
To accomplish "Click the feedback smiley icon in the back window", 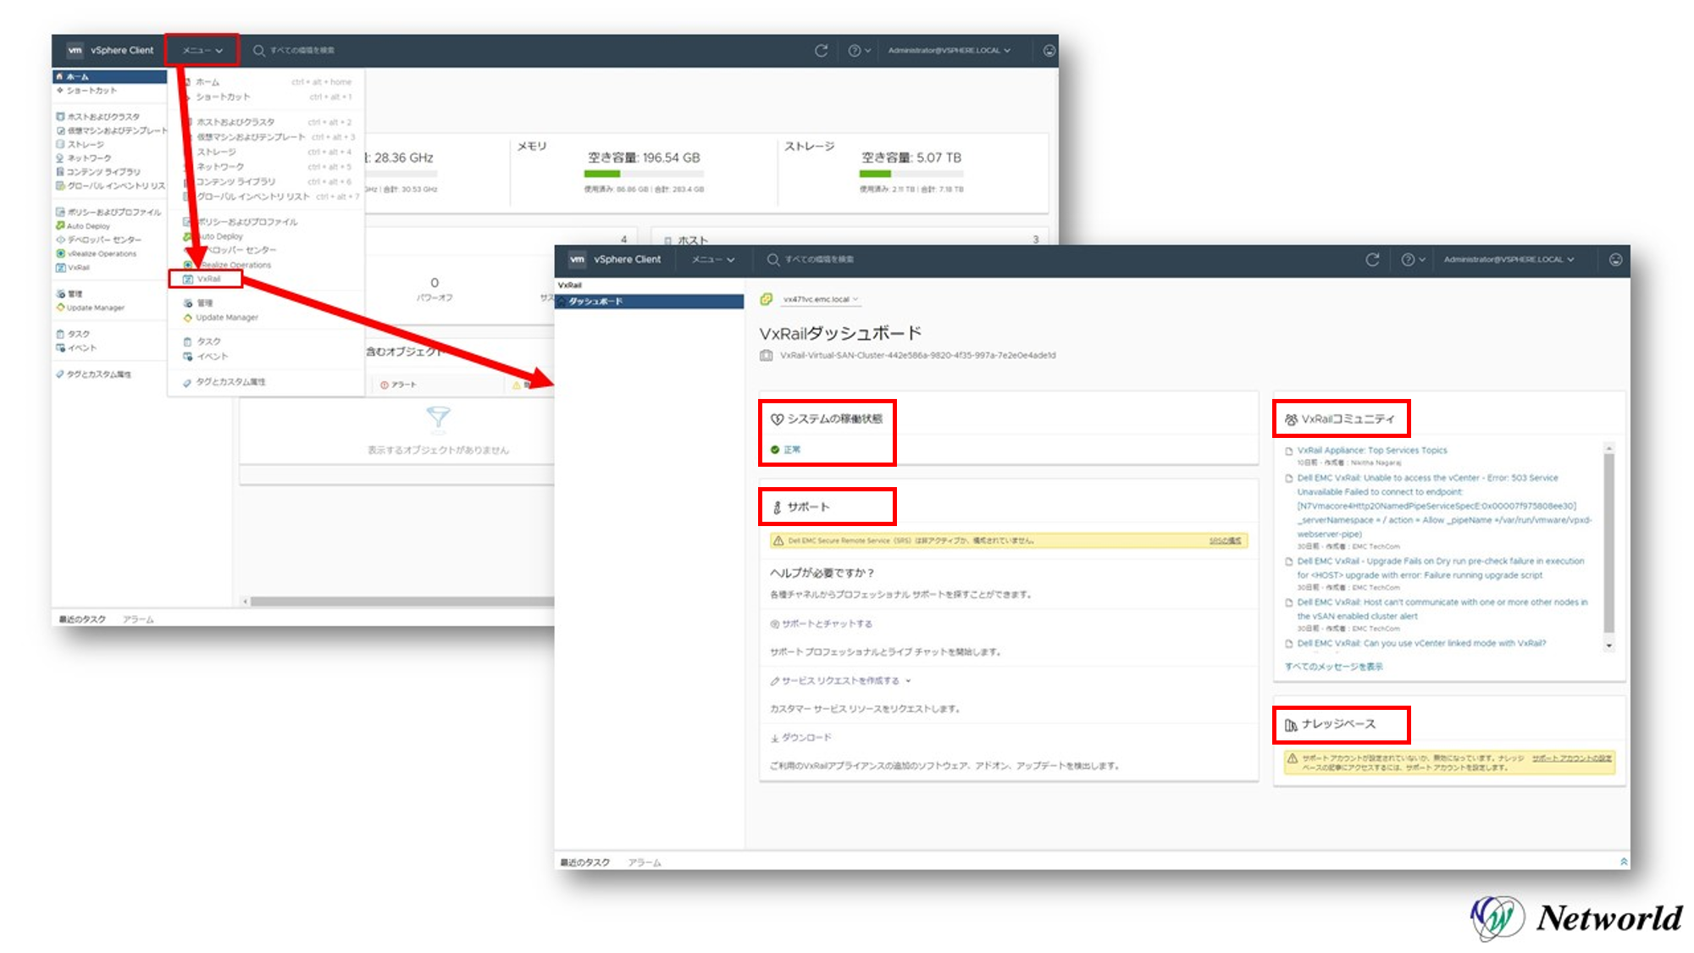I will tap(1049, 51).
